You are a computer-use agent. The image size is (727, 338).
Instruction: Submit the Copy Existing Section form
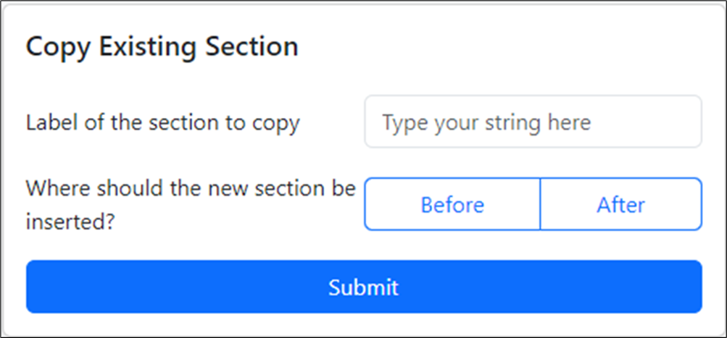click(x=364, y=287)
